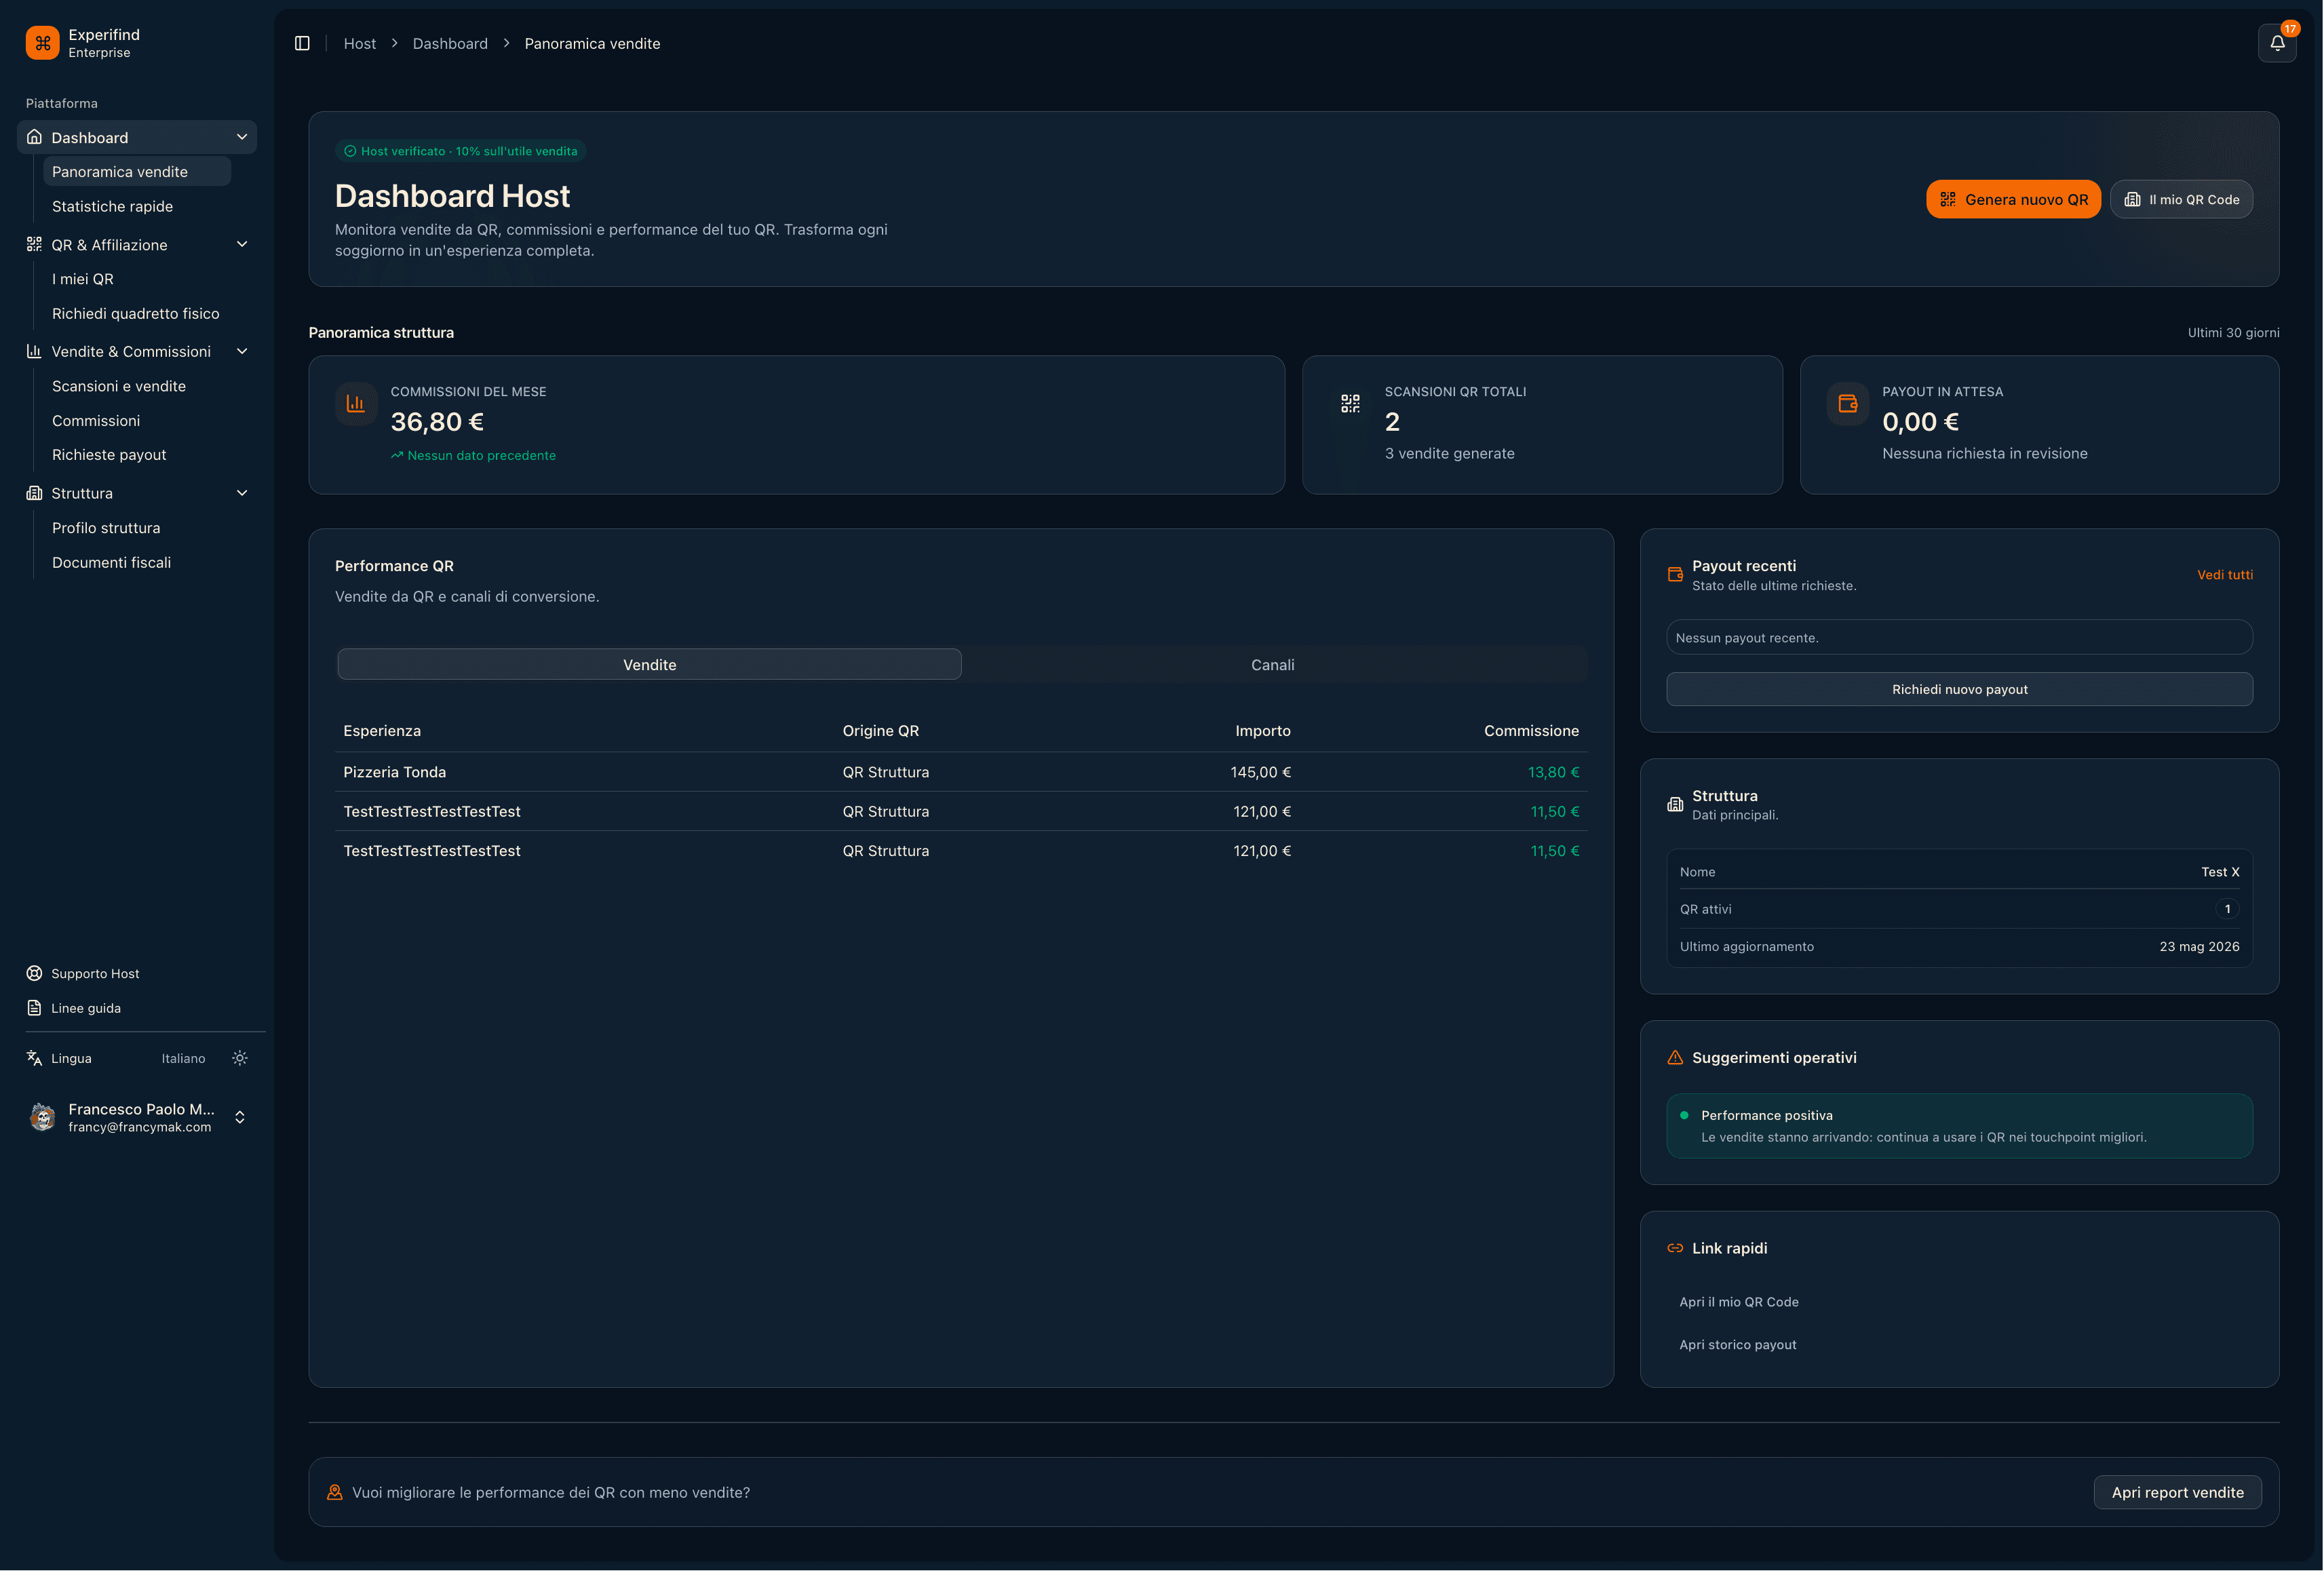Click Apri report vendite button
This screenshot has width=2324, height=1571.
[2177, 1492]
